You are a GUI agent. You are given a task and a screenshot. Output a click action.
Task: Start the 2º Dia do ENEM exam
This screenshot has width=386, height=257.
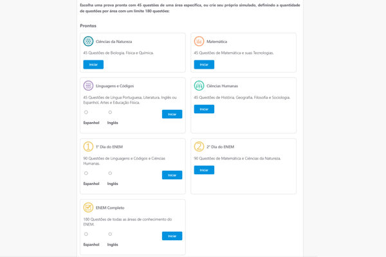point(204,170)
